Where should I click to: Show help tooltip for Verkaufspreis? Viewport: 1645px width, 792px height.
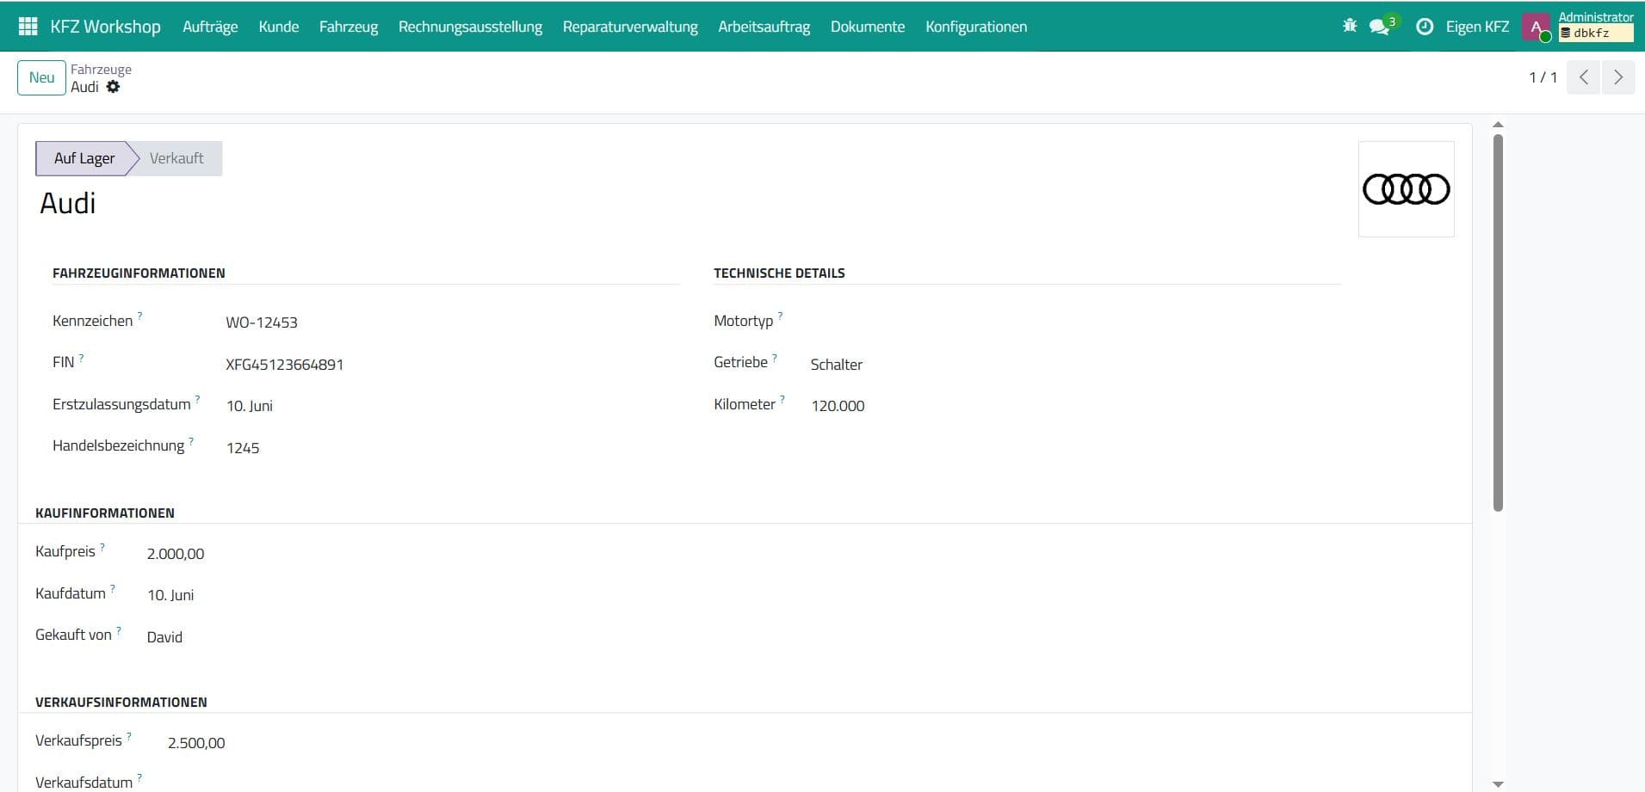pyautogui.click(x=128, y=735)
